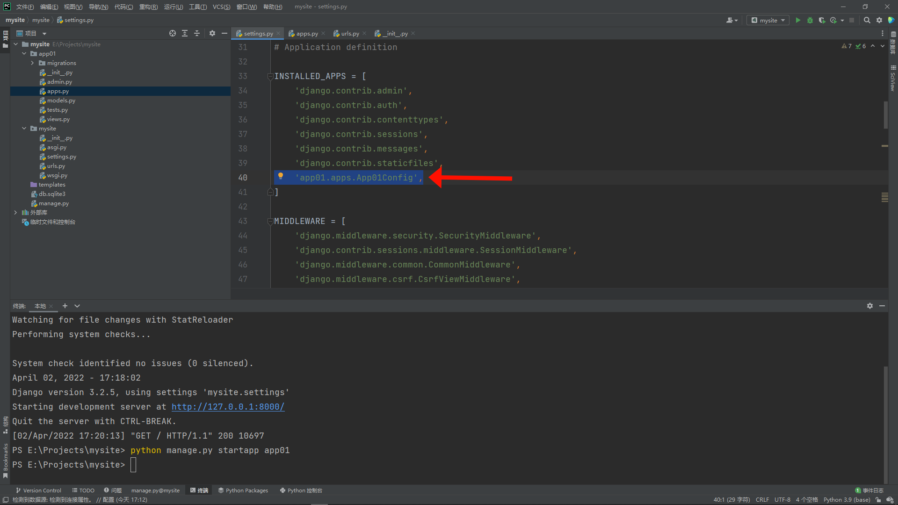Image resolution: width=898 pixels, height=505 pixels.
Task: Close the settings.py editor tab
Action: pos(278,34)
